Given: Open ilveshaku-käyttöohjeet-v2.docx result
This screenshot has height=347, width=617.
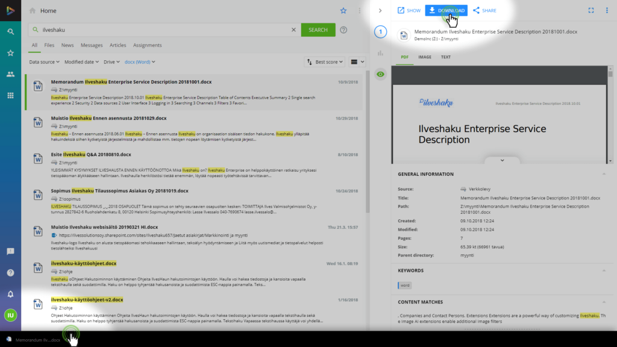Looking at the screenshot, I should point(87,299).
